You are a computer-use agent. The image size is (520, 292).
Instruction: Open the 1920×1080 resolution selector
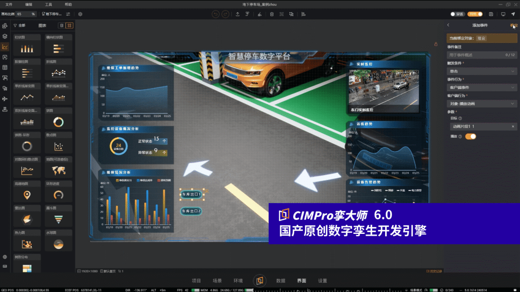[x=88, y=271]
